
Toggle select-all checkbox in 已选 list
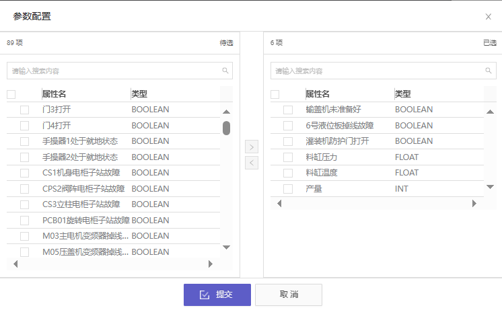(x=275, y=94)
